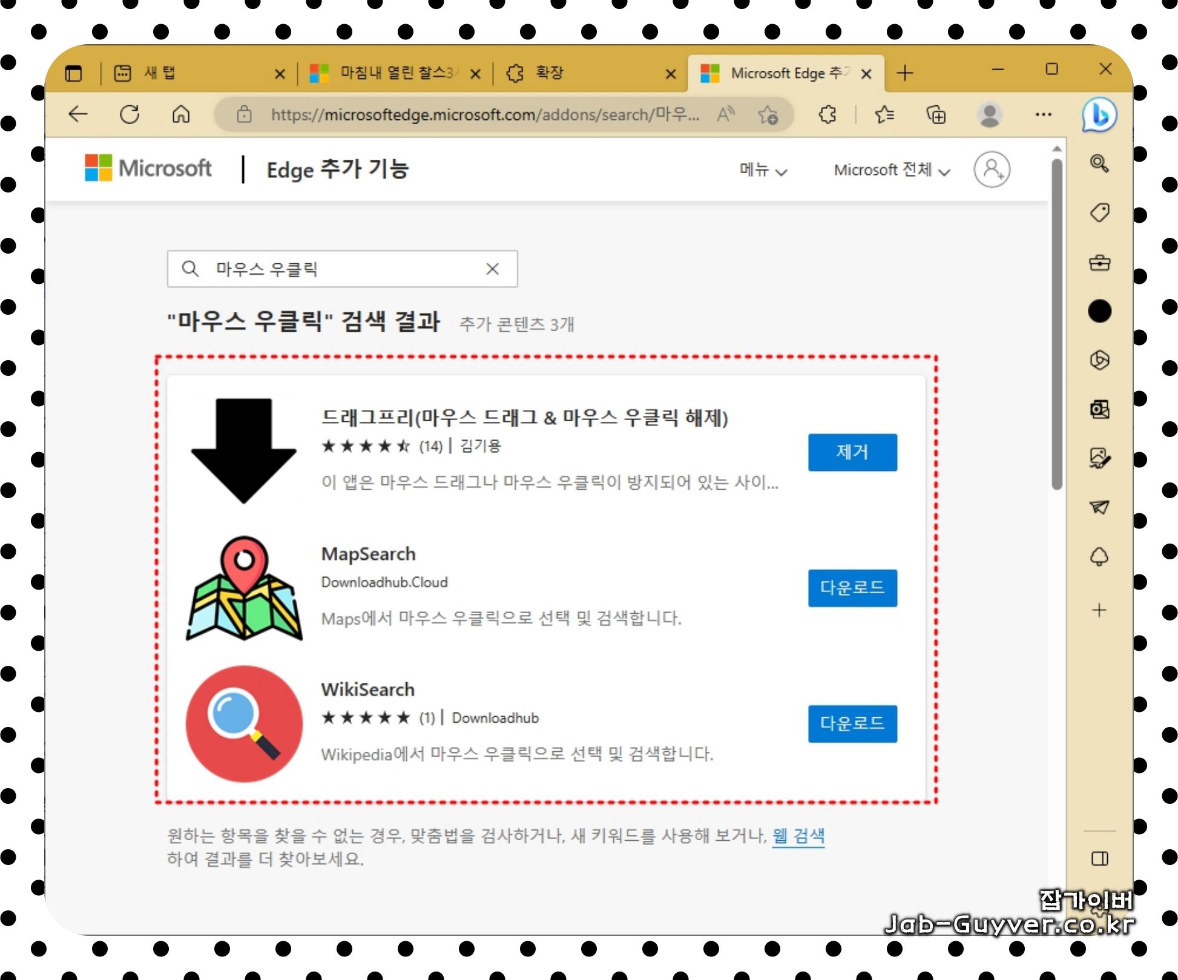
Task: Open the Collections toolbar icon
Action: tap(935, 114)
